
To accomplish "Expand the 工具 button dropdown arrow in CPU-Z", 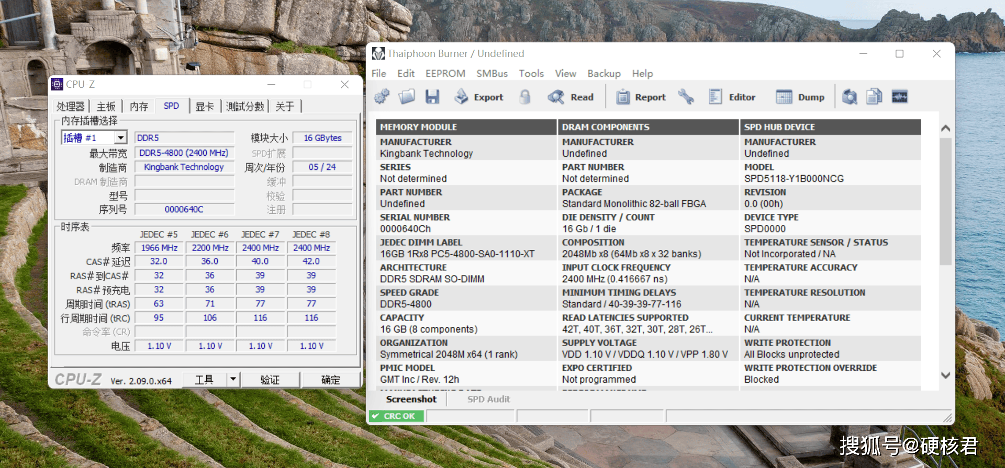I will tap(233, 380).
